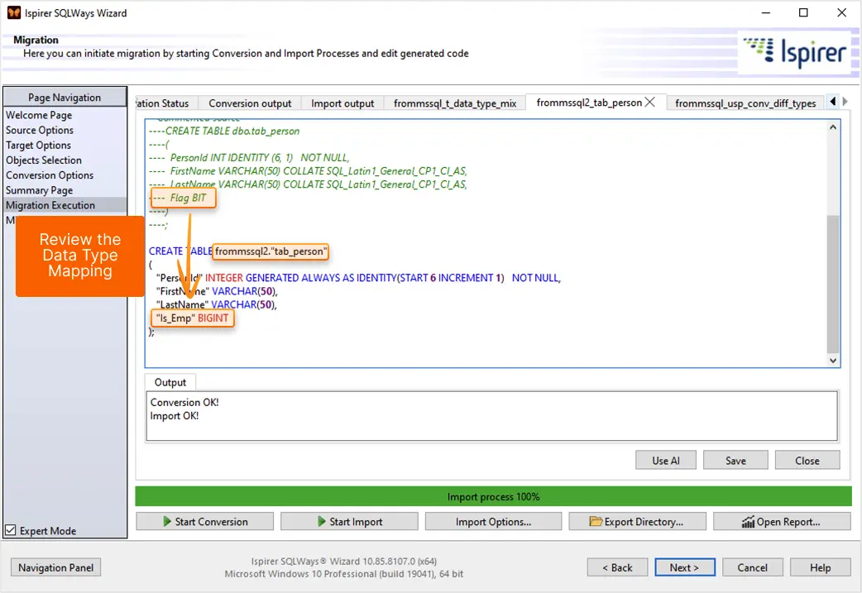The height and width of the screenshot is (593, 862).
Task: Open the frommssql_t_data_type_mix tab
Action: (x=455, y=103)
